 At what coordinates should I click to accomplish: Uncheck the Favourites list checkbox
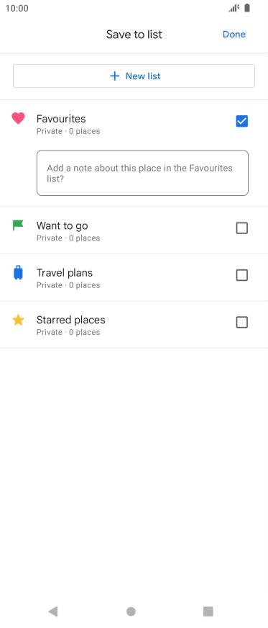(242, 121)
